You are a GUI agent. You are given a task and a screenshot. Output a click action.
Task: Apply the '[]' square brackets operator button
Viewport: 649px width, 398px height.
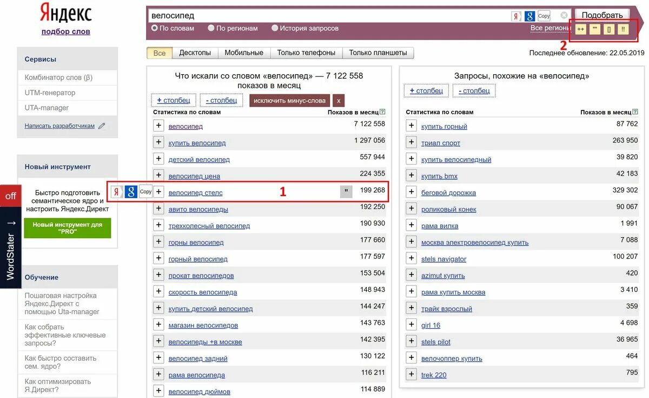point(609,29)
